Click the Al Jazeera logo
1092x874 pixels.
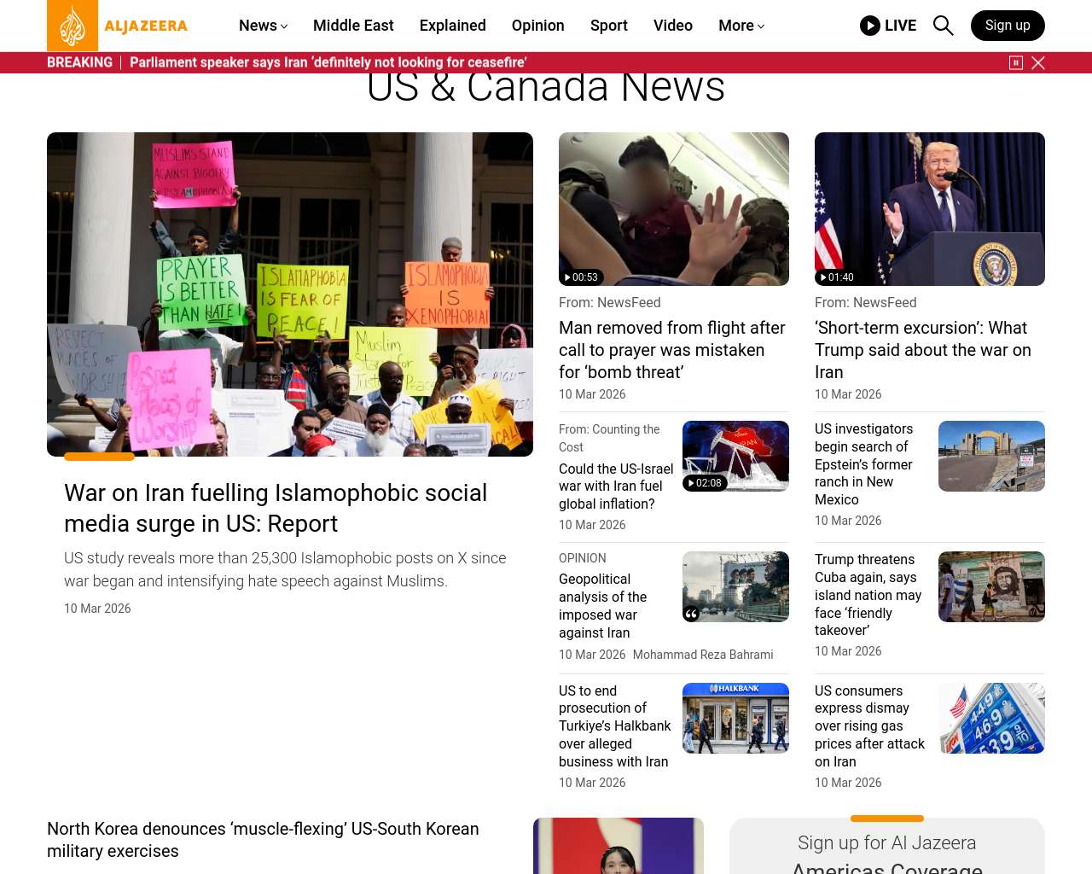point(118,26)
